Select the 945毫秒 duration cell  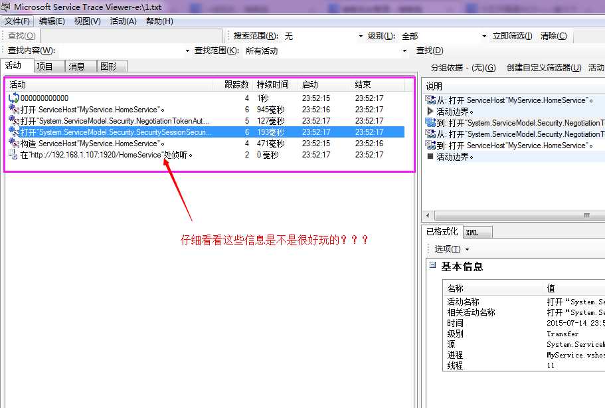click(271, 110)
